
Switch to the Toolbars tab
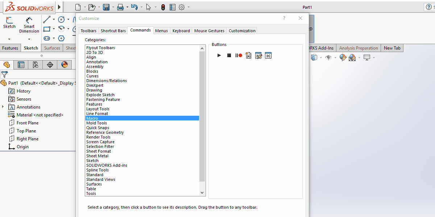click(x=88, y=31)
